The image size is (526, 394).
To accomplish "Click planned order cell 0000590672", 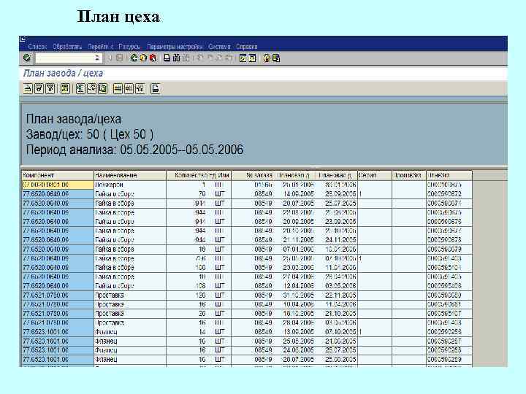I will click(449, 194).
